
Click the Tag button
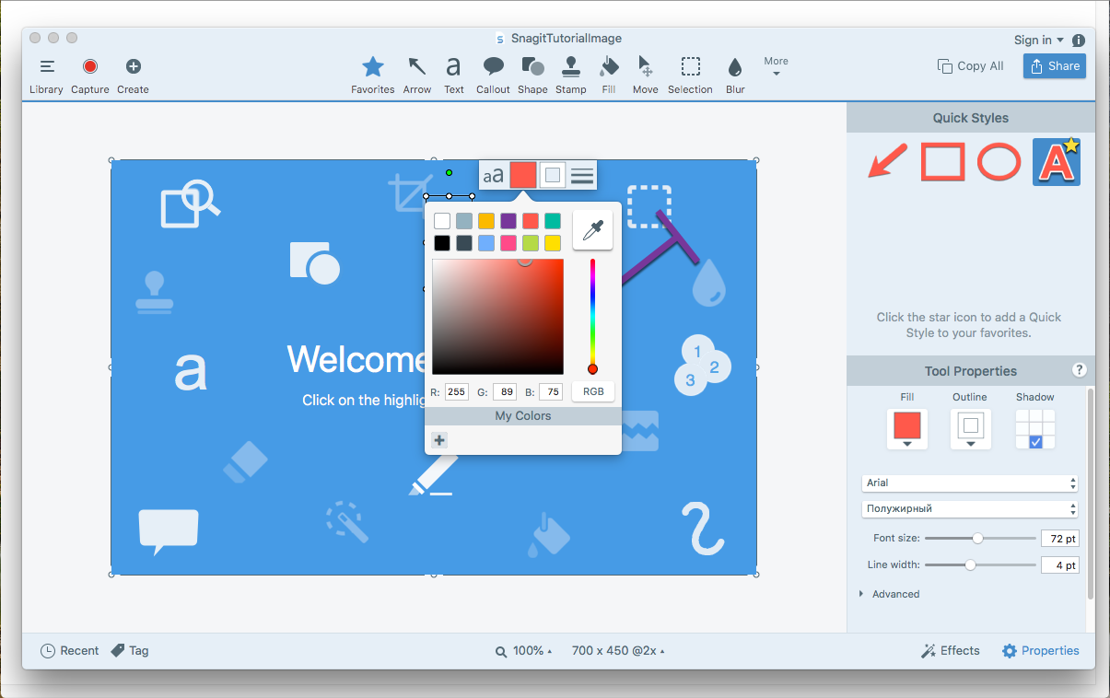130,650
